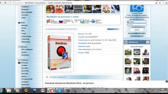Open File Explorer from taskbar
168x94 pixels.
(x=9, y=91)
